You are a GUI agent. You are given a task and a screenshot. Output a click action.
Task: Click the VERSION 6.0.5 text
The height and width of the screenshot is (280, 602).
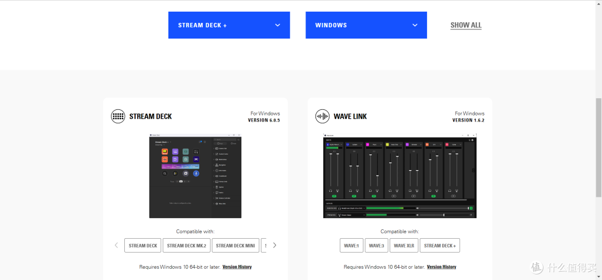click(264, 120)
